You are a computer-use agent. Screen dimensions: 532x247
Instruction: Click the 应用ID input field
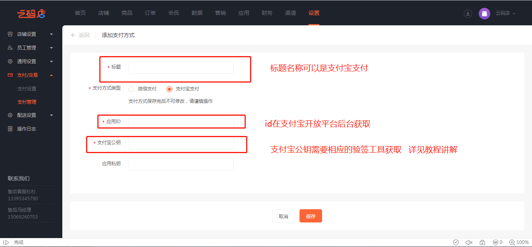pyautogui.click(x=181, y=122)
